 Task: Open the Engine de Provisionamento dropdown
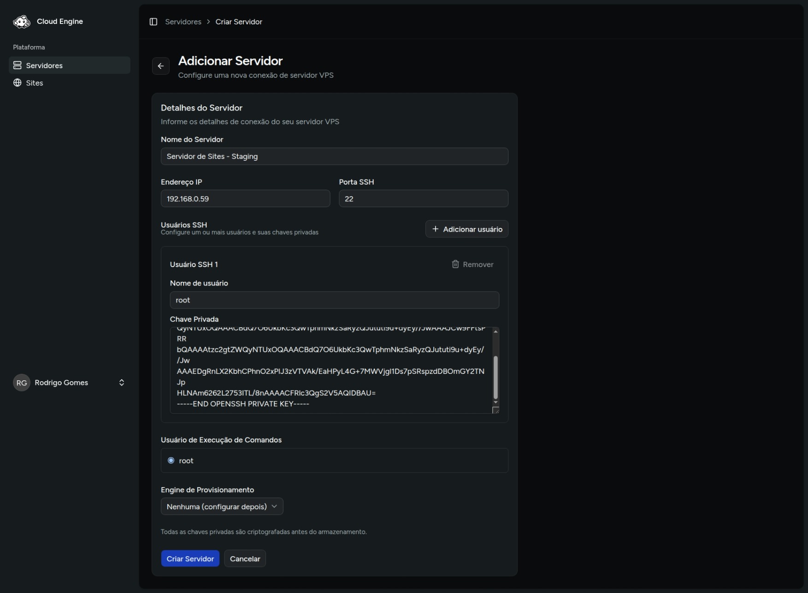click(222, 506)
